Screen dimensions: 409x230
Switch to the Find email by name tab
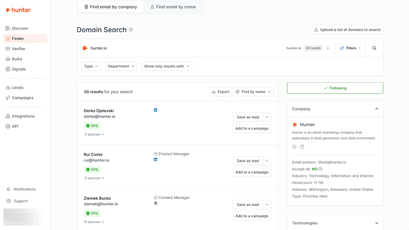coord(174,6)
